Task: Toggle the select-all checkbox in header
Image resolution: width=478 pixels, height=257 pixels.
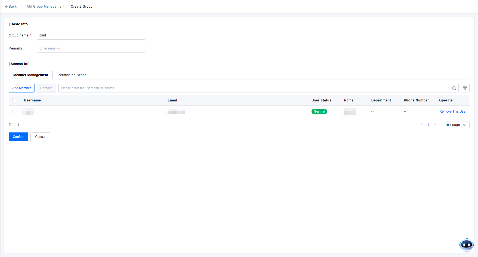Action: (x=14, y=100)
